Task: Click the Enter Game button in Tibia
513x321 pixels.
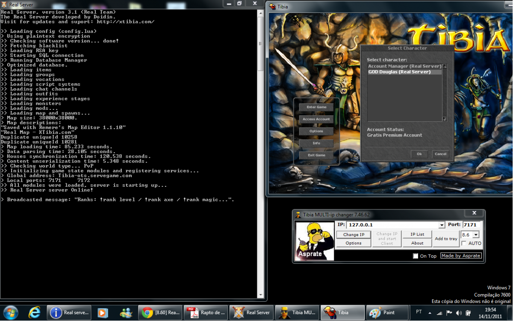Action: click(x=316, y=107)
